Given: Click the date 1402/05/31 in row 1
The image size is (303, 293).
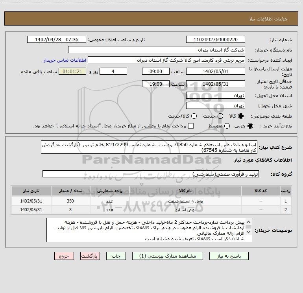Looking at the screenshot, I should point(31,201).
